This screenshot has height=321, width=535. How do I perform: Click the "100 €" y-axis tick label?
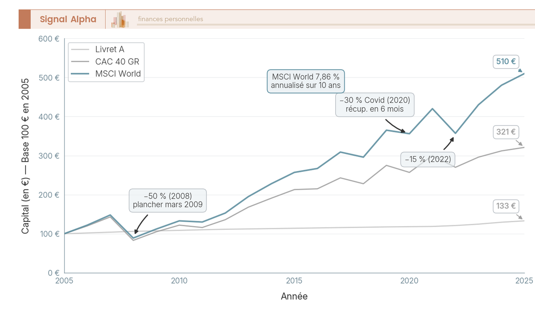49,234
